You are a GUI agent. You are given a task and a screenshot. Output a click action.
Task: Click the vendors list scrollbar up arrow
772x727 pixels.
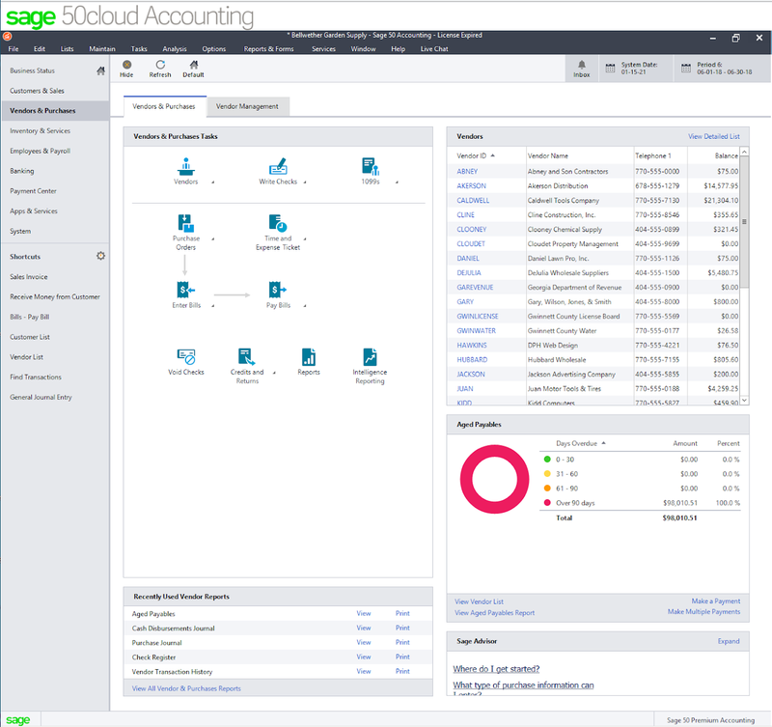click(x=744, y=152)
